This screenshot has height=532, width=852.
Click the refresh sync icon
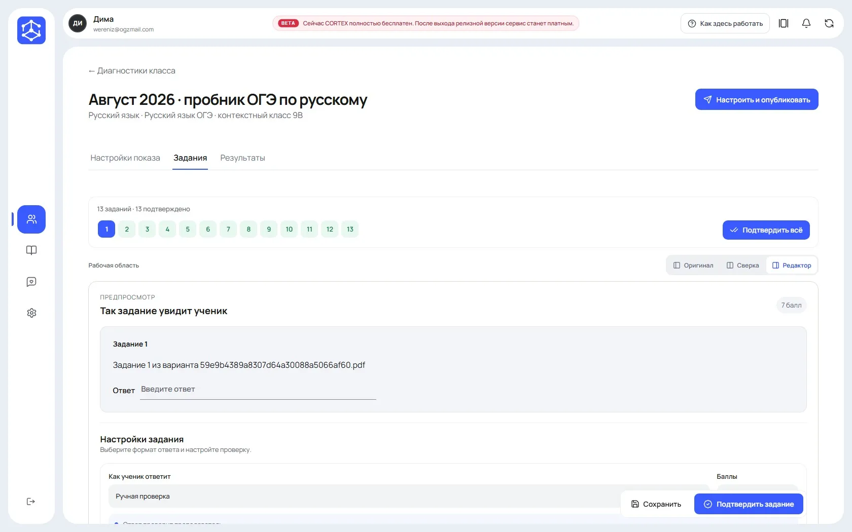[x=829, y=23]
